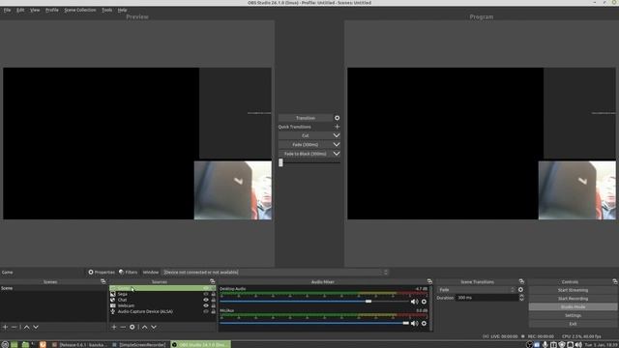Click the transition T-bar slider handle
The image size is (619, 348).
(x=280, y=162)
